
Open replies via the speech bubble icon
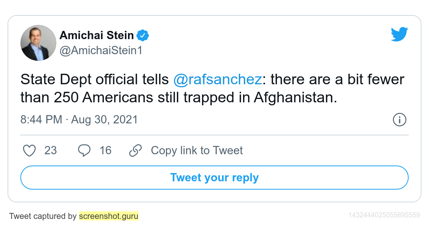click(84, 150)
